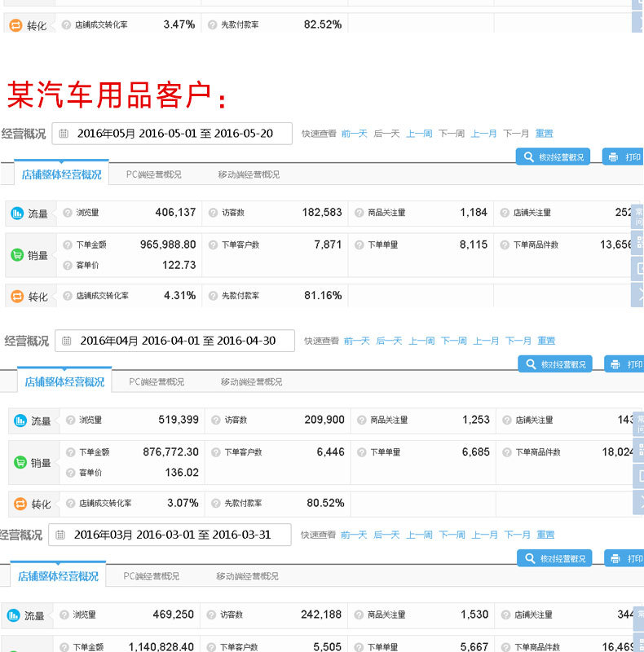Click 上一月 link beside the 2016年03月 range
Screen dimensions: 644x652
[x=485, y=535]
